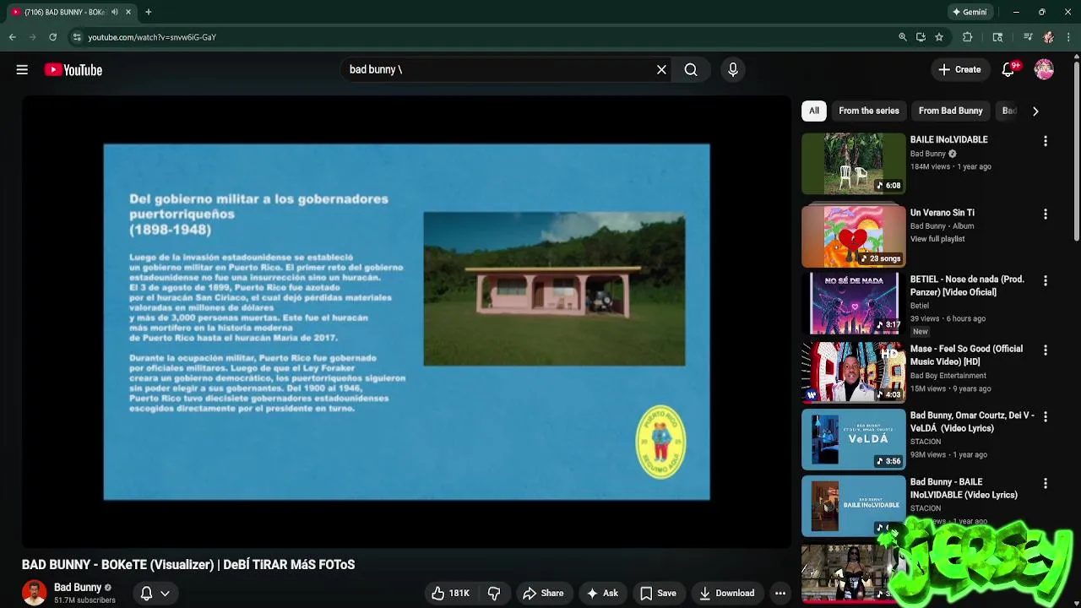Open Gemini in Chrome
The width and height of the screenshot is (1081, 608).
[970, 12]
